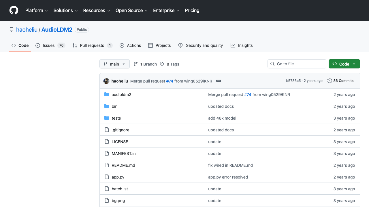The image size is (369, 207).
Task: Click the haoheliu owner link
Action: click(x=27, y=30)
